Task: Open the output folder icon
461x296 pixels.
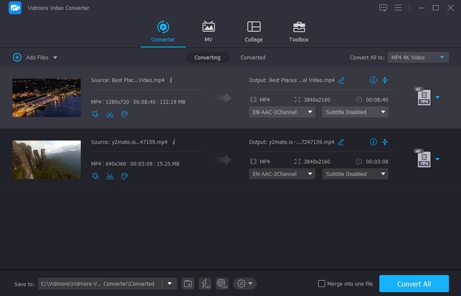Action: pos(188,284)
